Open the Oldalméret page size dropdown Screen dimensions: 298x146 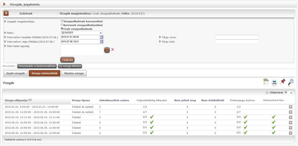click(288, 93)
